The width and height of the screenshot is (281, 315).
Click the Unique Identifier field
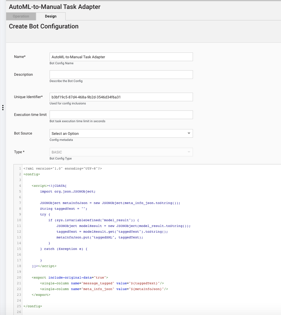tap(121, 97)
